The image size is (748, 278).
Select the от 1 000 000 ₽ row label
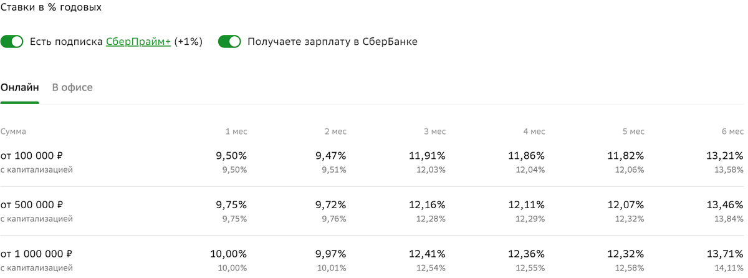pyautogui.click(x=37, y=254)
